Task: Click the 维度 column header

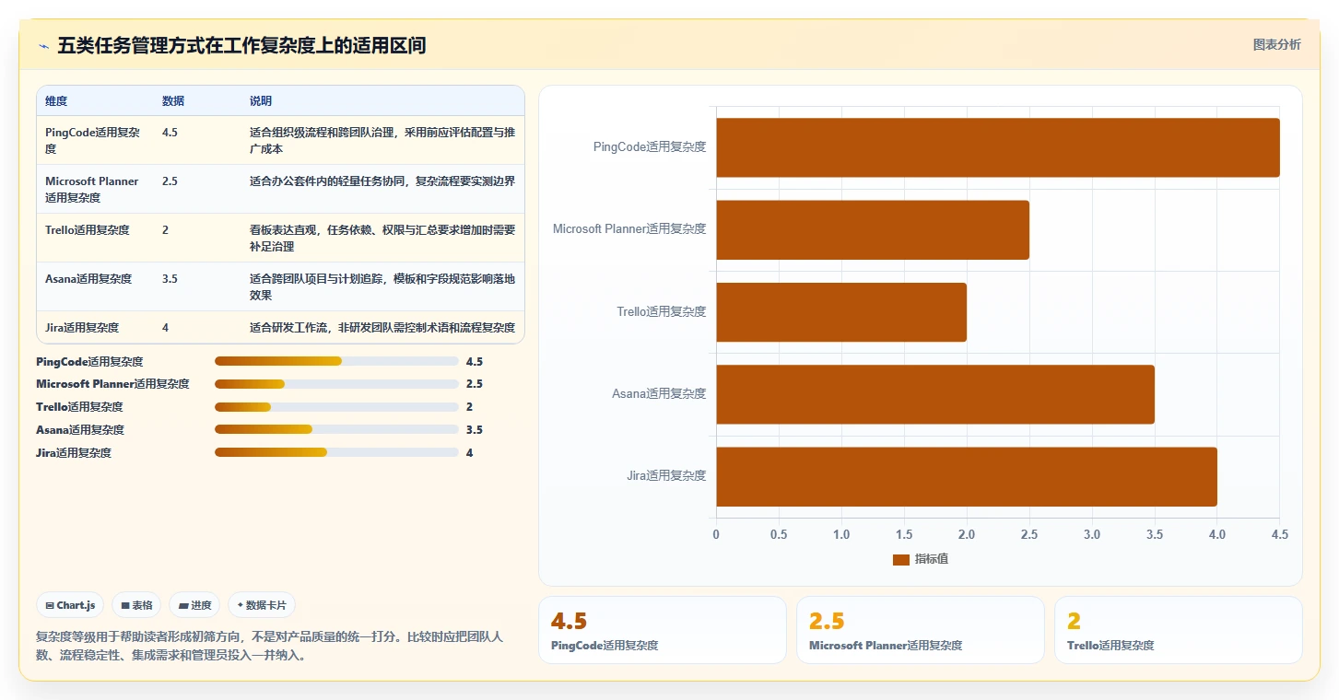Action: click(x=56, y=101)
